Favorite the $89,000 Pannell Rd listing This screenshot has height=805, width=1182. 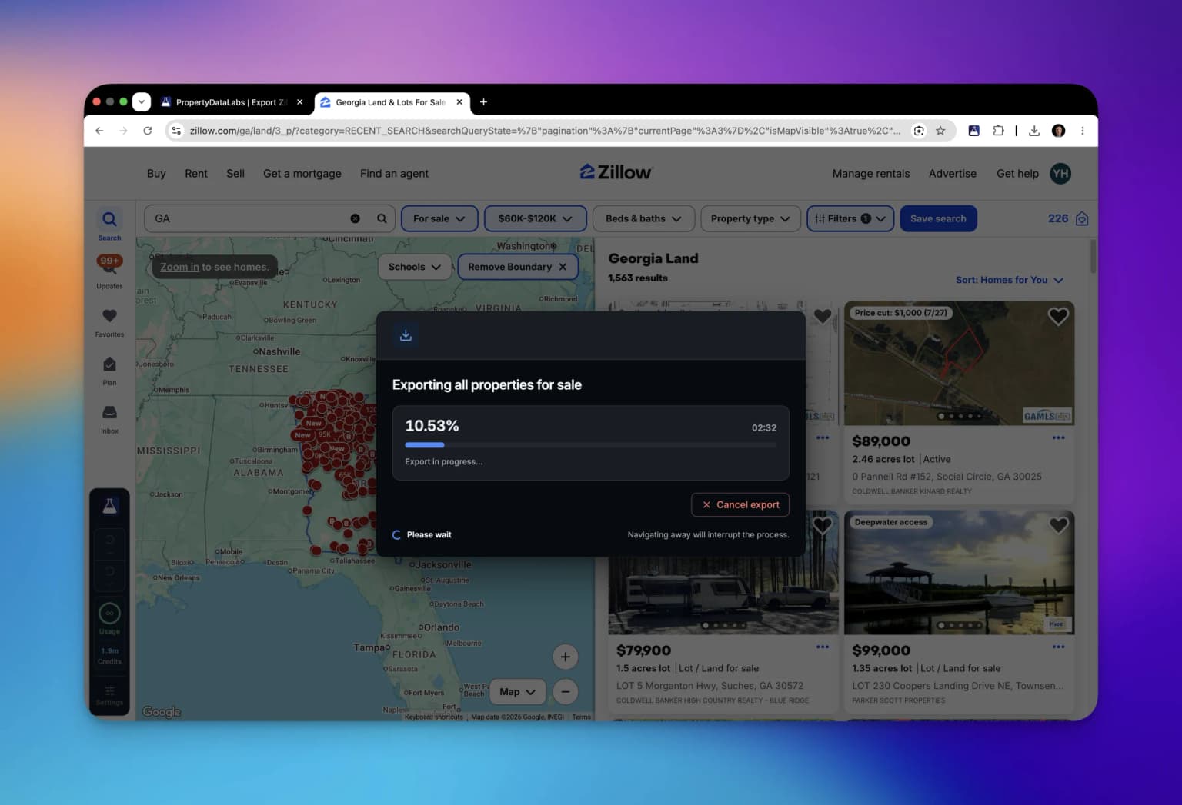[x=1058, y=316]
